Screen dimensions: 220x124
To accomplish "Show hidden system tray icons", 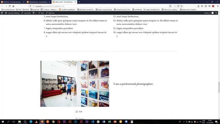I will tap(184, 122).
